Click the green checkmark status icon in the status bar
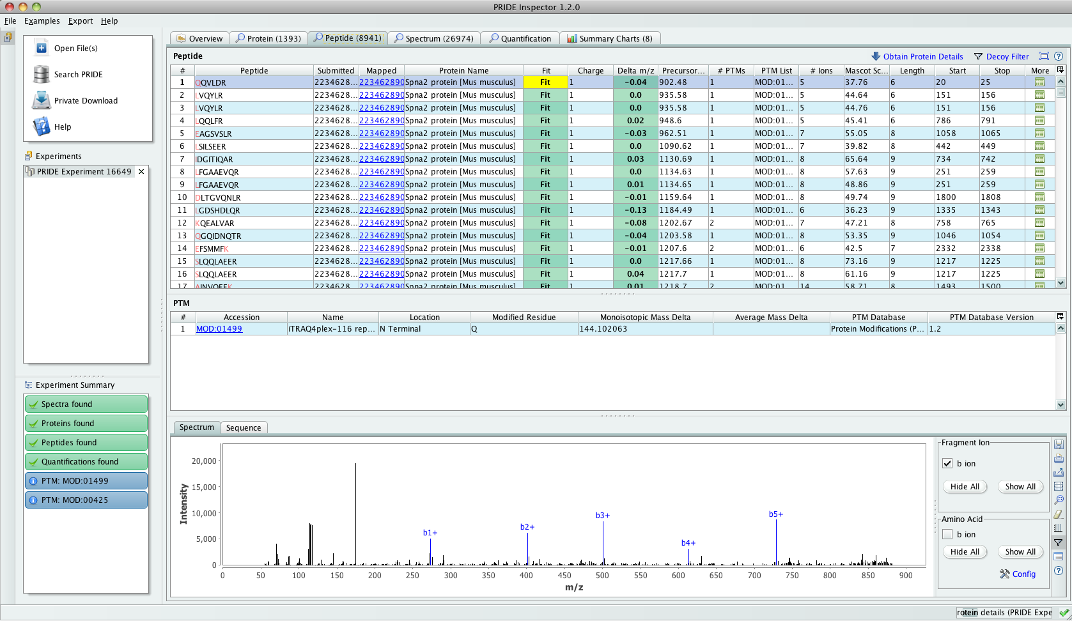1072x621 pixels. click(x=1064, y=613)
